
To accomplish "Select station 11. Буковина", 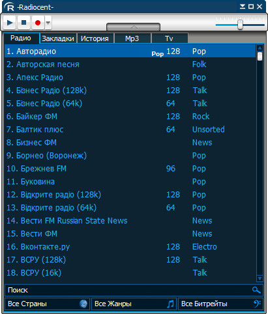I will (x=130, y=182).
